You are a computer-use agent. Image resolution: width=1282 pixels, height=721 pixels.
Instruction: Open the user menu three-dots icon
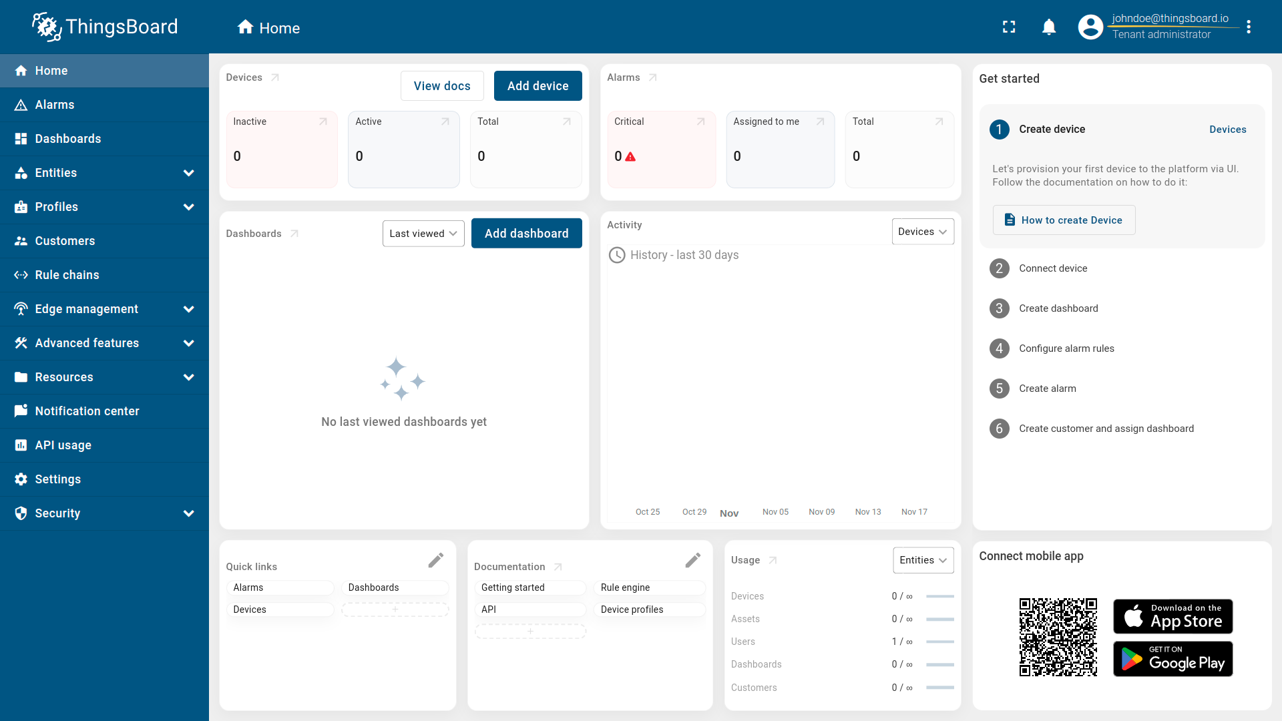[x=1249, y=27]
